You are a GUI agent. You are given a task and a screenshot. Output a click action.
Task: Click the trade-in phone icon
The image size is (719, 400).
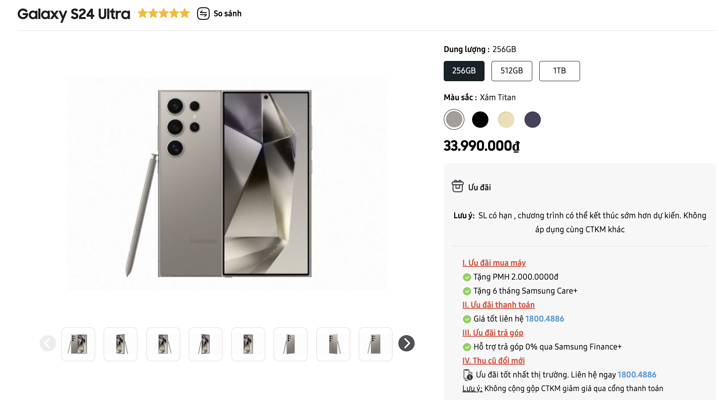click(x=468, y=375)
